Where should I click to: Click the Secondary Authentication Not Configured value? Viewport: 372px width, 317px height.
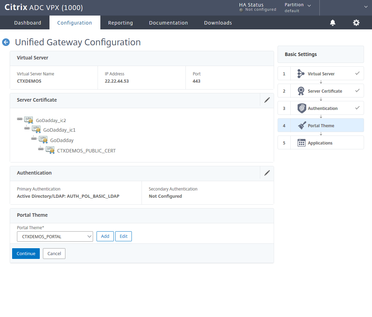(x=165, y=196)
